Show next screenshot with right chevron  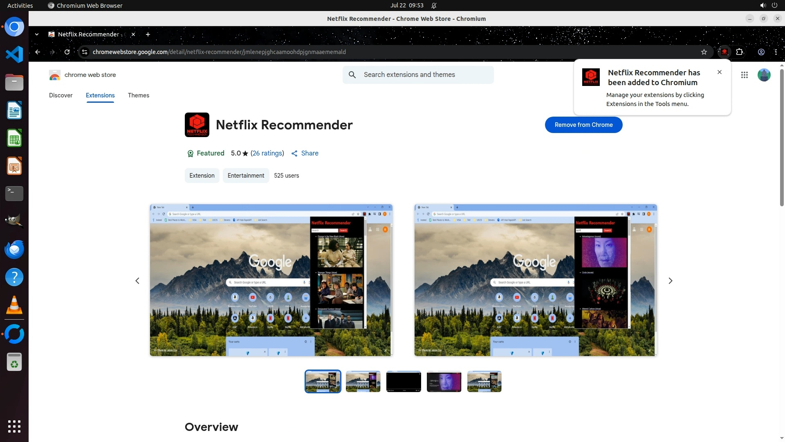pos(670,281)
